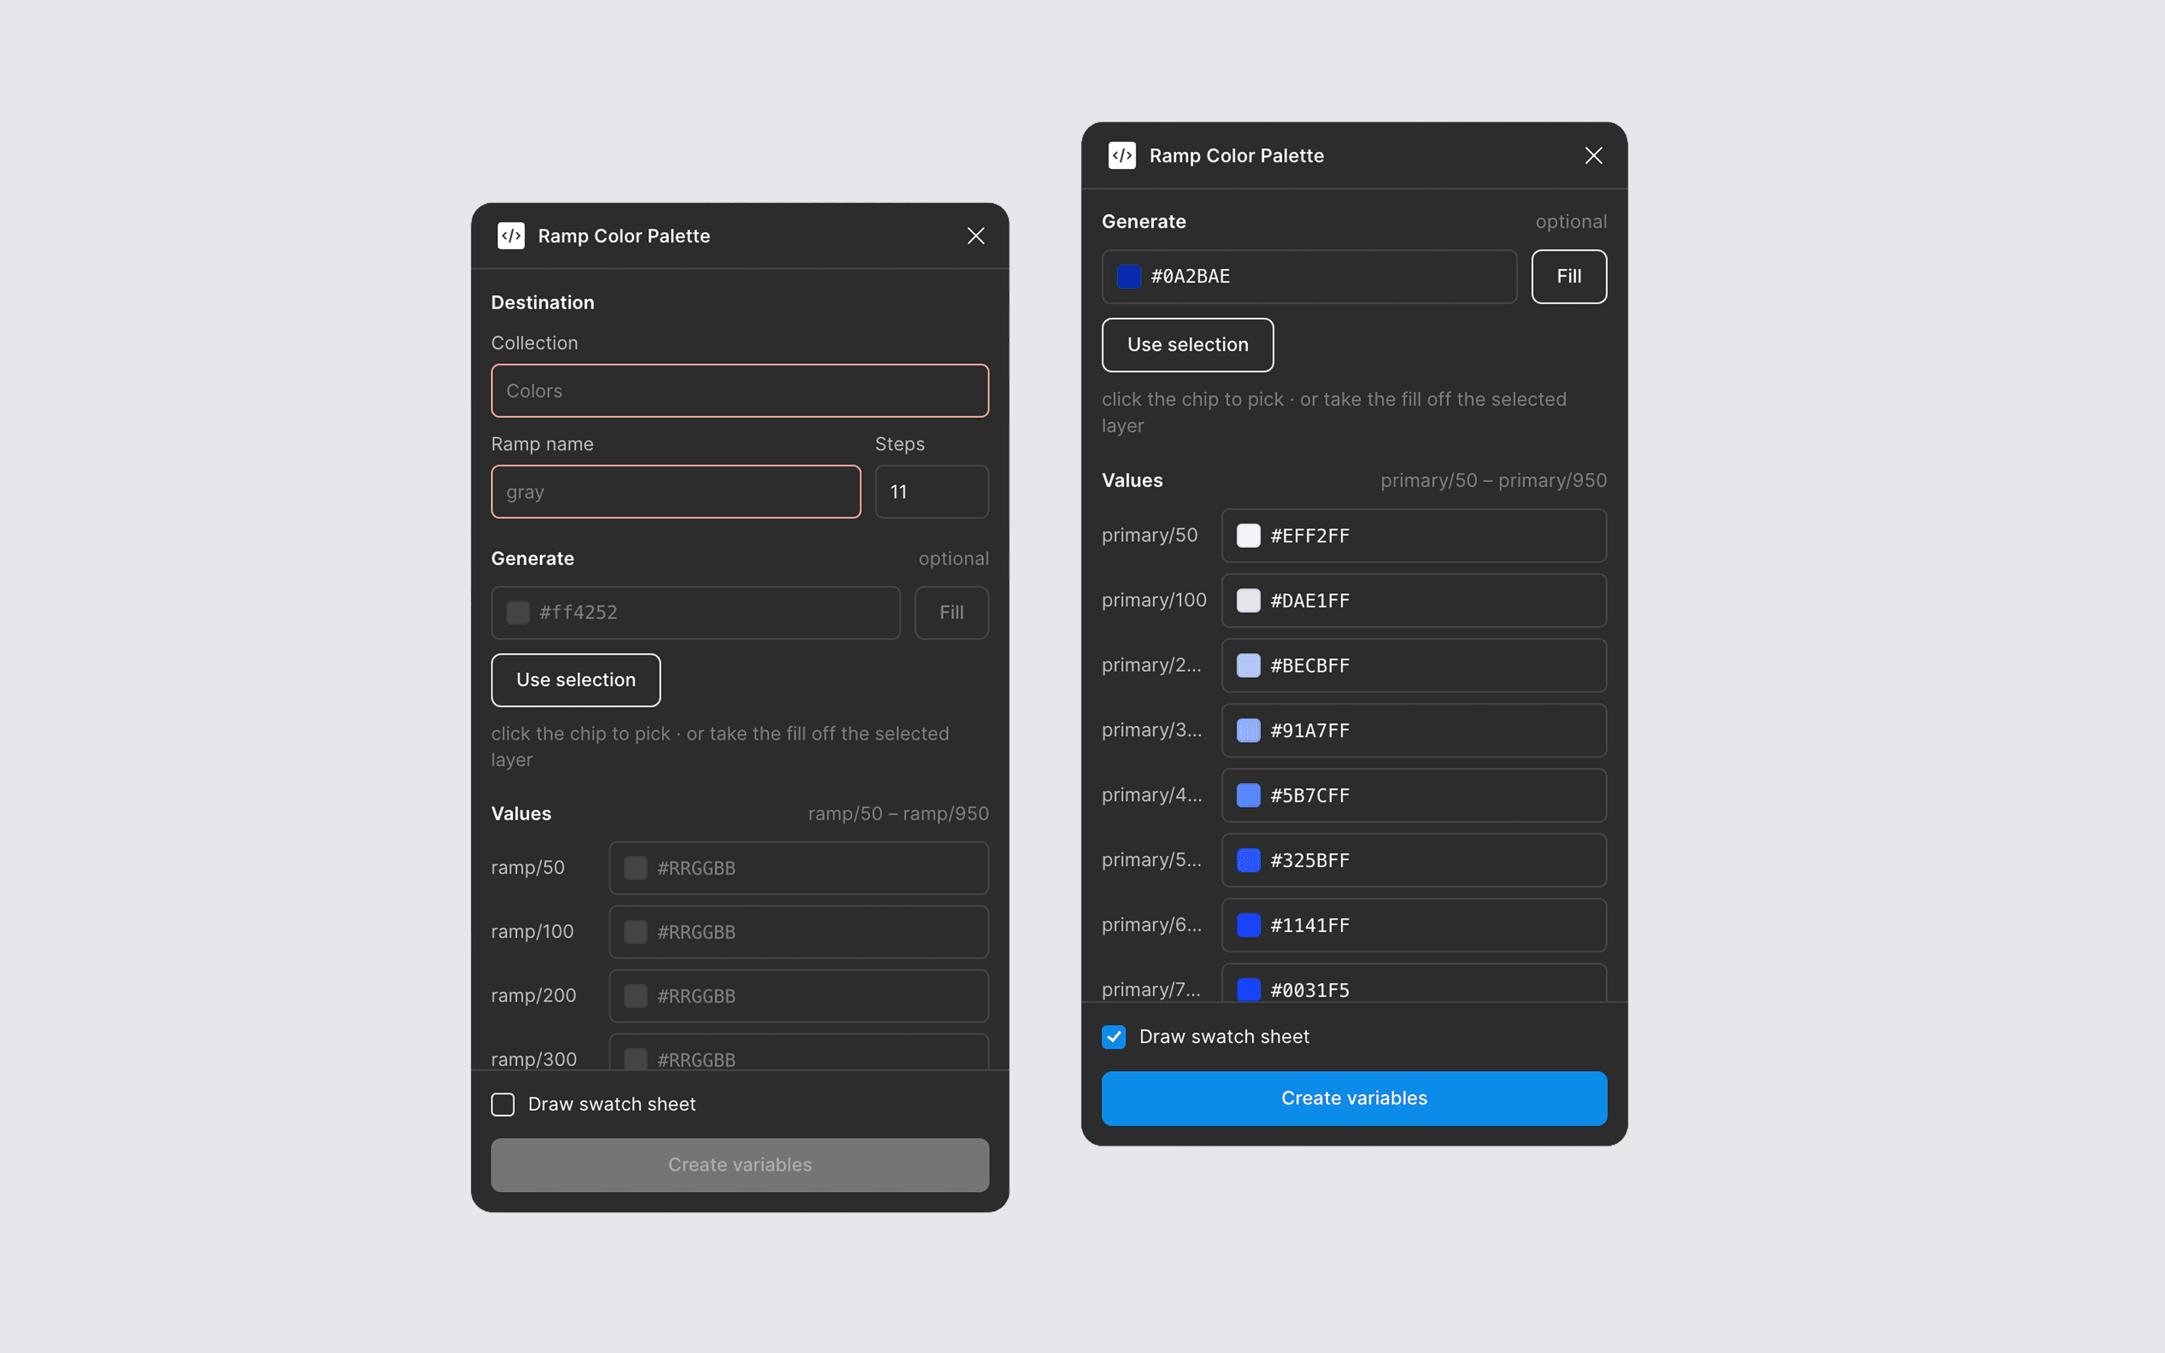Click the blue Create variables button
The image size is (2165, 1353).
click(1354, 1099)
